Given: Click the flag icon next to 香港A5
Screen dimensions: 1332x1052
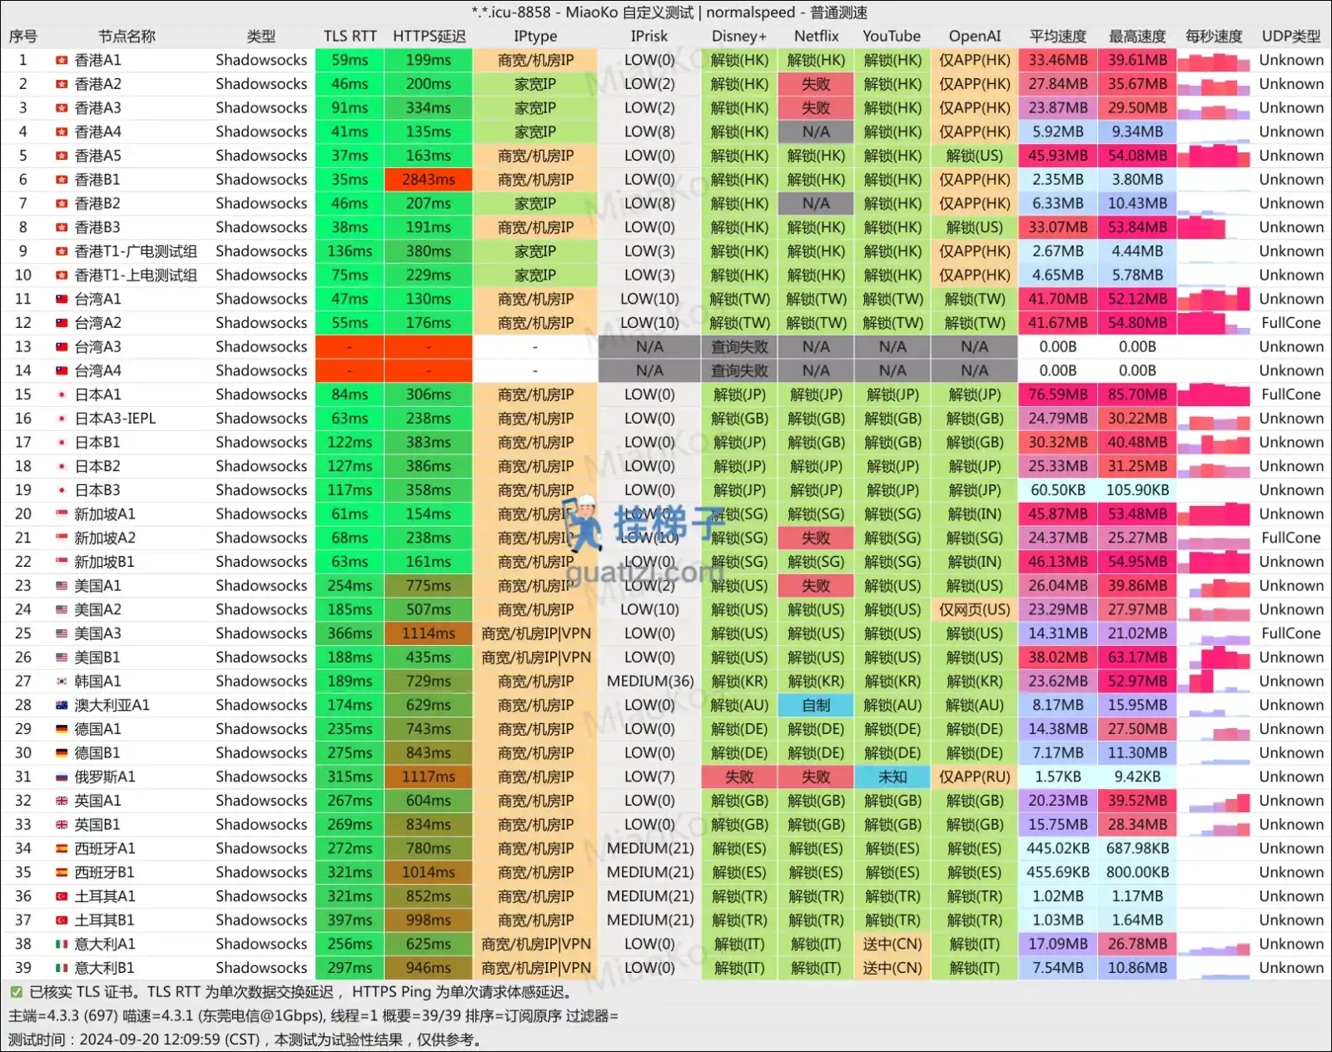Looking at the screenshot, I should point(62,156).
